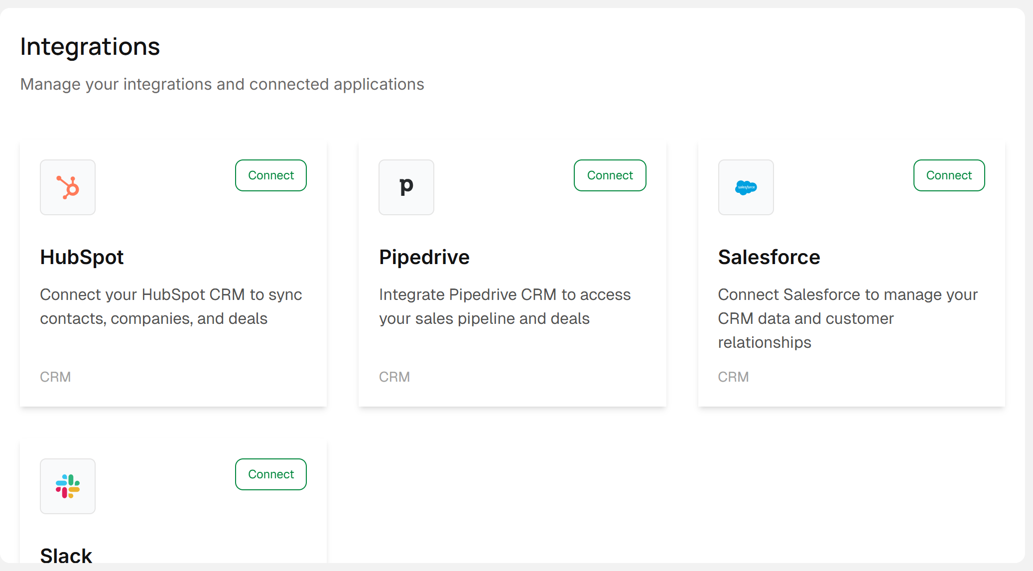Open the Pipedrive card title
The image size is (1033, 571).
click(x=424, y=257)
